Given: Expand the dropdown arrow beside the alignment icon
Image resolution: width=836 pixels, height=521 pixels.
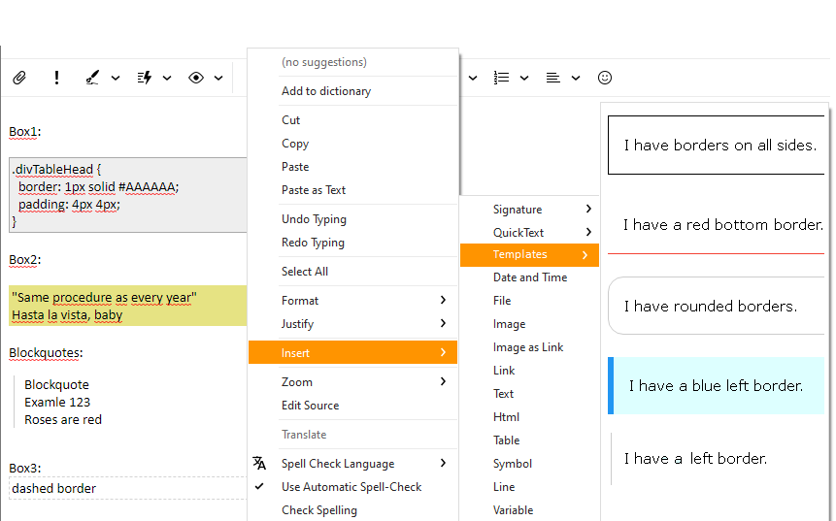Looking at the screenshot, I should click(576, 78).
